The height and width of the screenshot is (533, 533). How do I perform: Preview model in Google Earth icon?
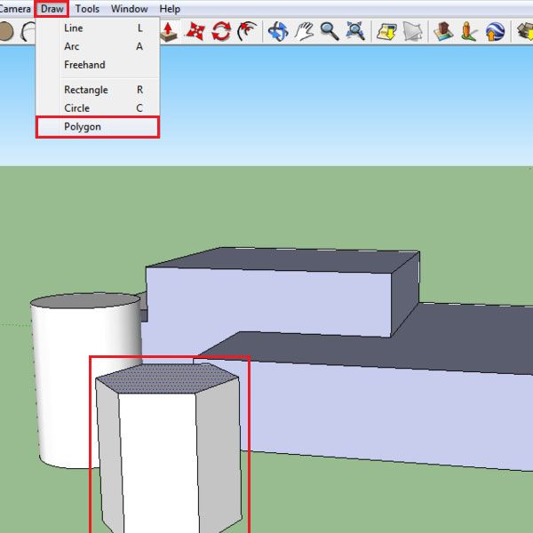click(x=495, y=32)
